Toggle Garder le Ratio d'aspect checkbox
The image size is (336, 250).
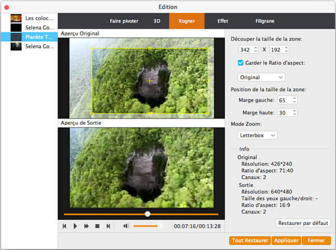click(241, 63)
